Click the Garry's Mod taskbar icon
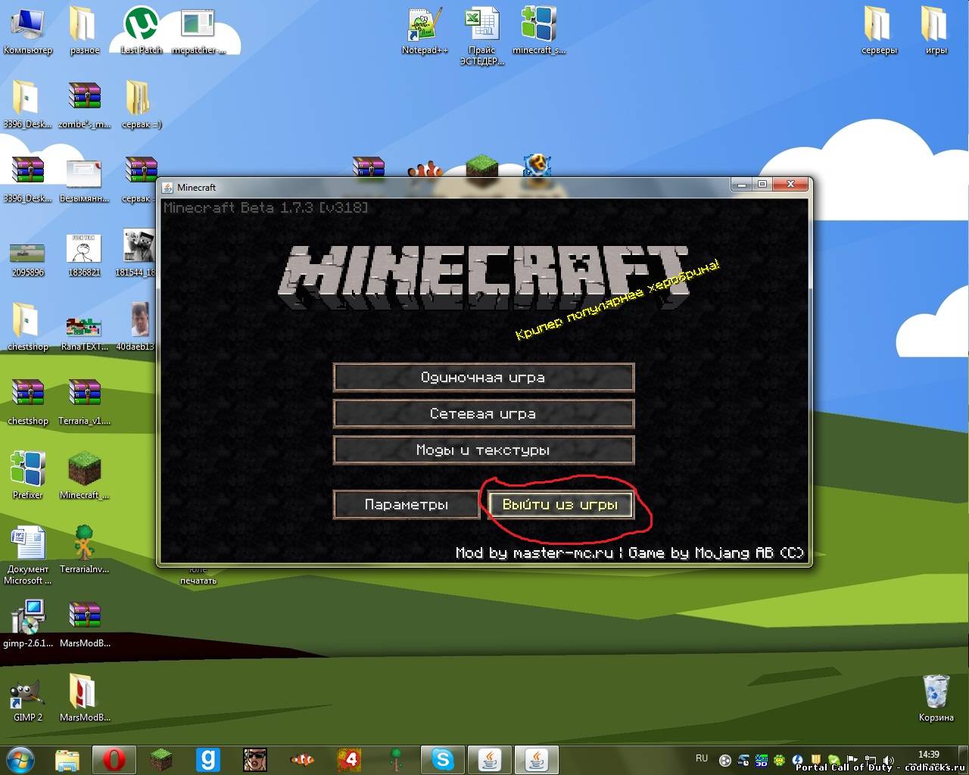Viewport: 969px width, 775px height. point(207,760)
